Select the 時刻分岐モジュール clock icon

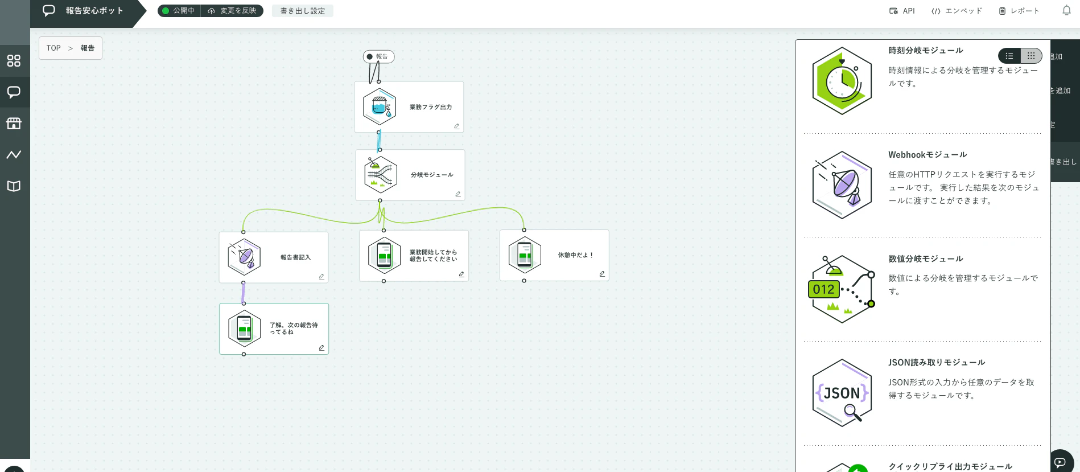pyautogui.click(x=842, y=81)
